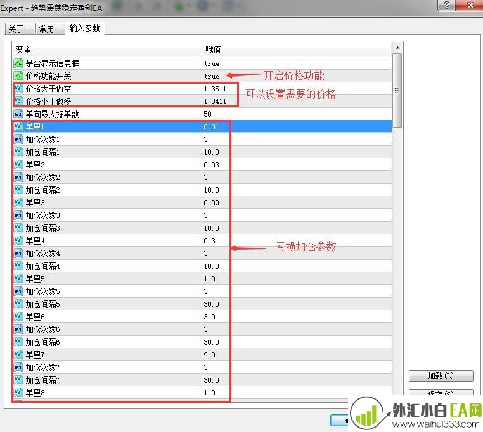Click the value 0.03 for 单量2
Image resolution: width=483 pixels, height=432 pixels.
(211, 165)
